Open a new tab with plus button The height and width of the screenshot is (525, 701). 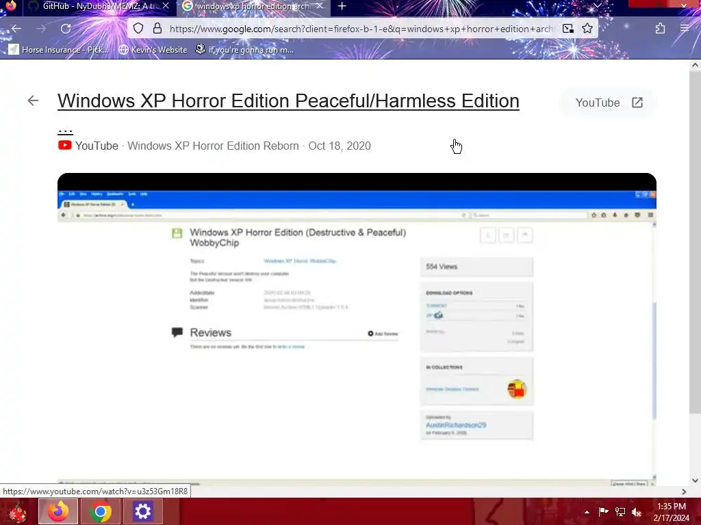point(342,6)
